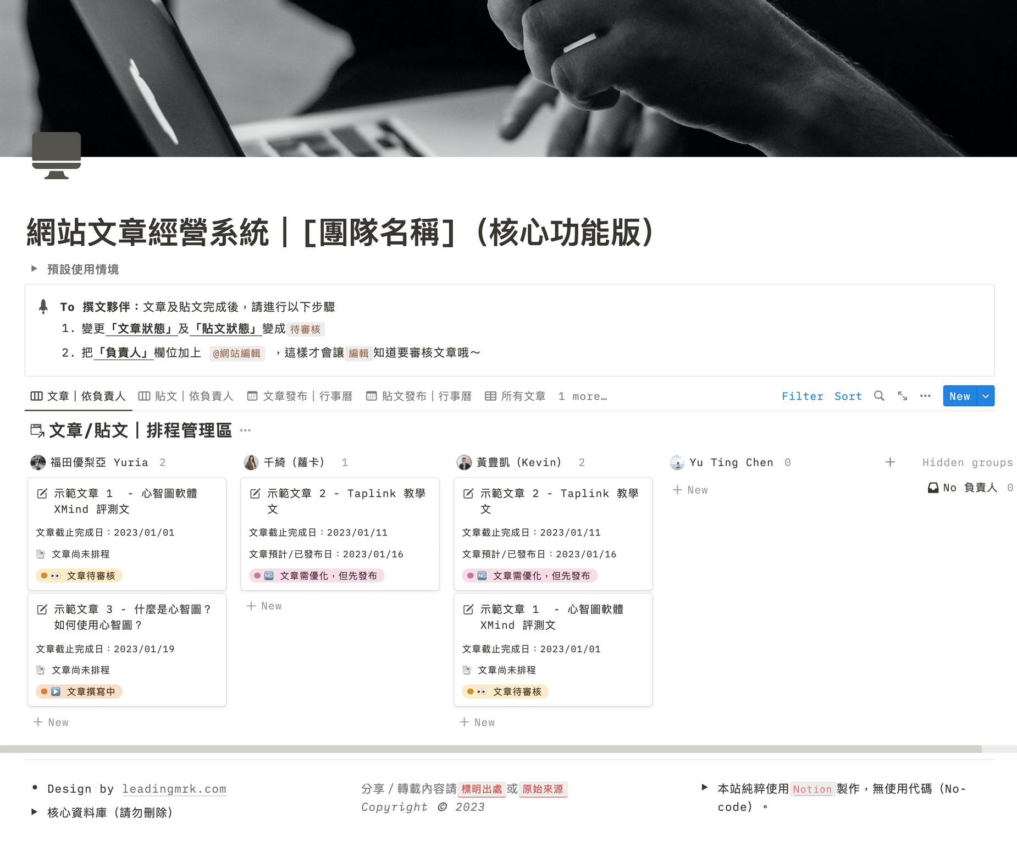
Task: Click the ellipsis next to 文章/貼文|排程管理區 title
Action: click(246, 430)
